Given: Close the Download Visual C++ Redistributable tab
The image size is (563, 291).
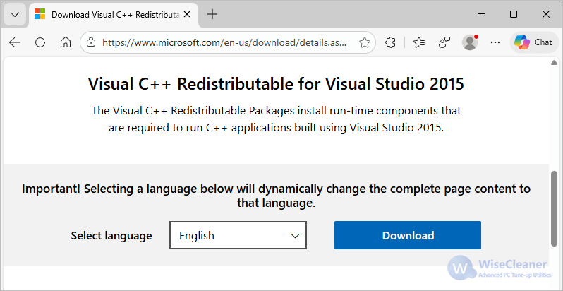Looking at the screenshot, I should [x=188, y=15].
